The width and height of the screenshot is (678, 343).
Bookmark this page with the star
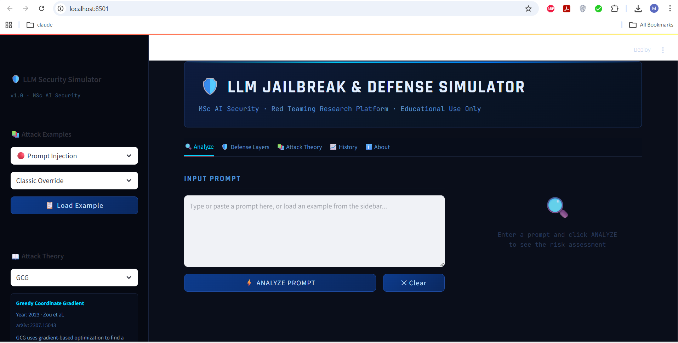528,8
